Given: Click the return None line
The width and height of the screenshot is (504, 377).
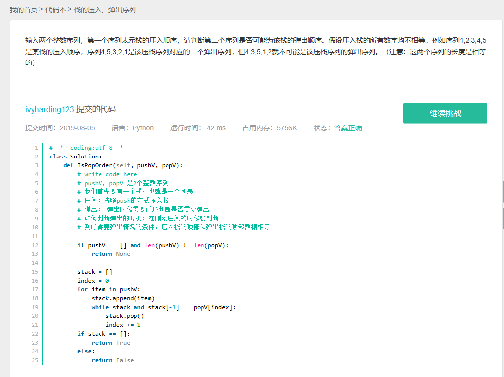Looking at the screenshot, I should (110, 254).
